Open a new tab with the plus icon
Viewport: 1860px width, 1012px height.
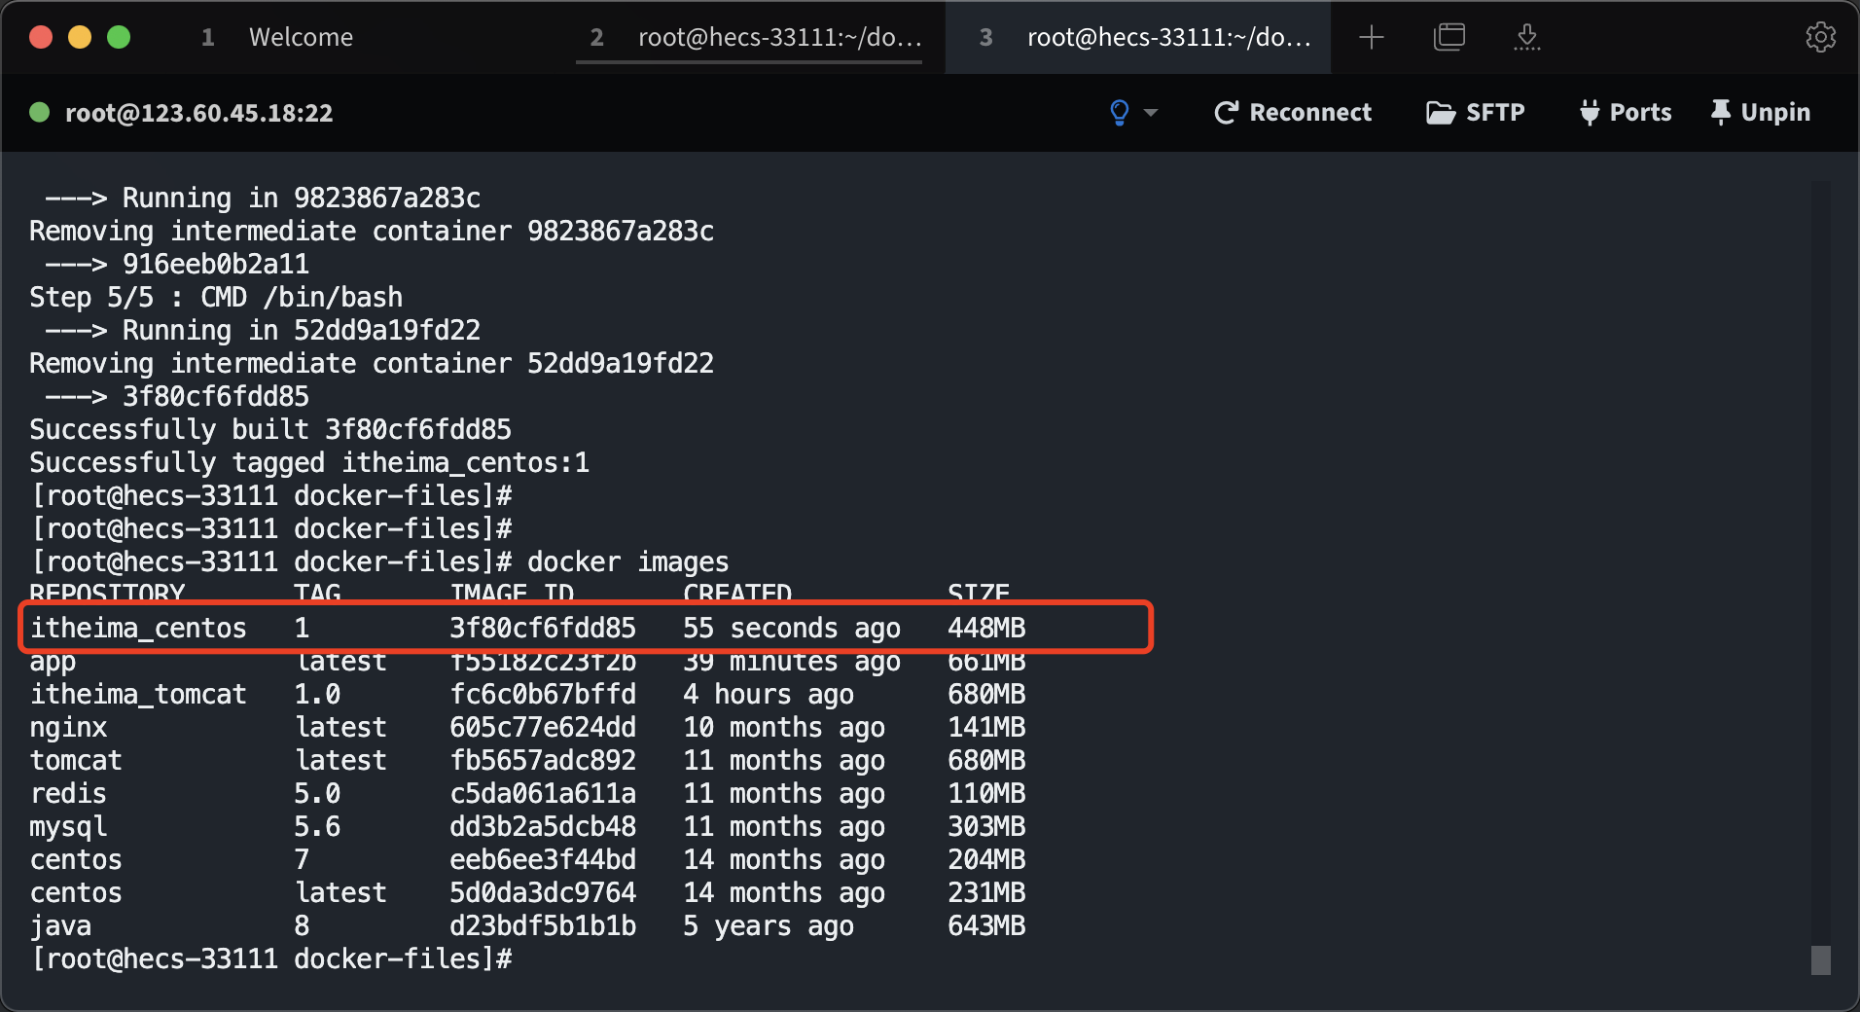pos(1371,37)
